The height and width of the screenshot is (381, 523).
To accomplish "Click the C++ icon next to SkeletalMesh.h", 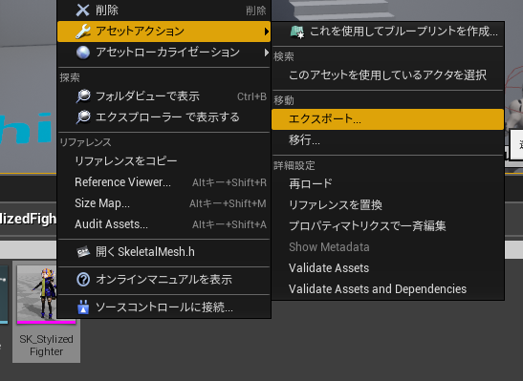I will tap(83, 252).
